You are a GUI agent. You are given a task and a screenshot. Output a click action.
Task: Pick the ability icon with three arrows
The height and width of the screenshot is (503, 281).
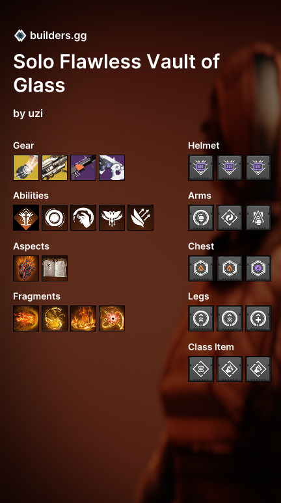(140, 218)
